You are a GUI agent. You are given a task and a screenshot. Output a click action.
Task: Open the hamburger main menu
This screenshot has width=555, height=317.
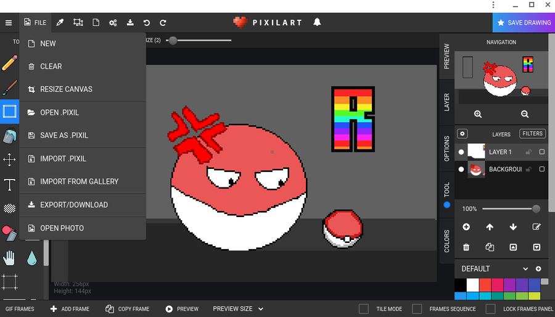(x=9, y=23)
